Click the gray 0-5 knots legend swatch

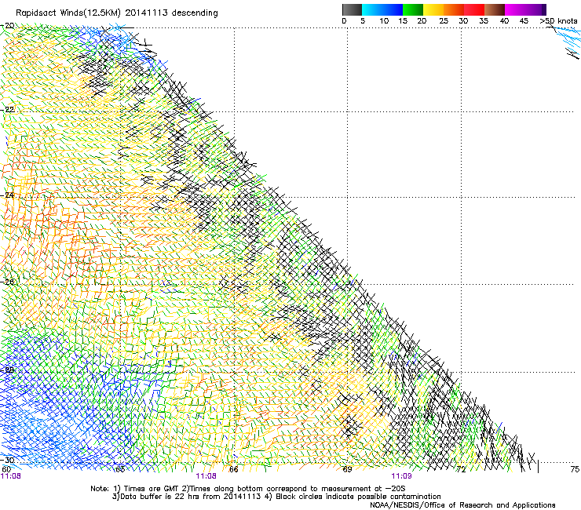352,9
